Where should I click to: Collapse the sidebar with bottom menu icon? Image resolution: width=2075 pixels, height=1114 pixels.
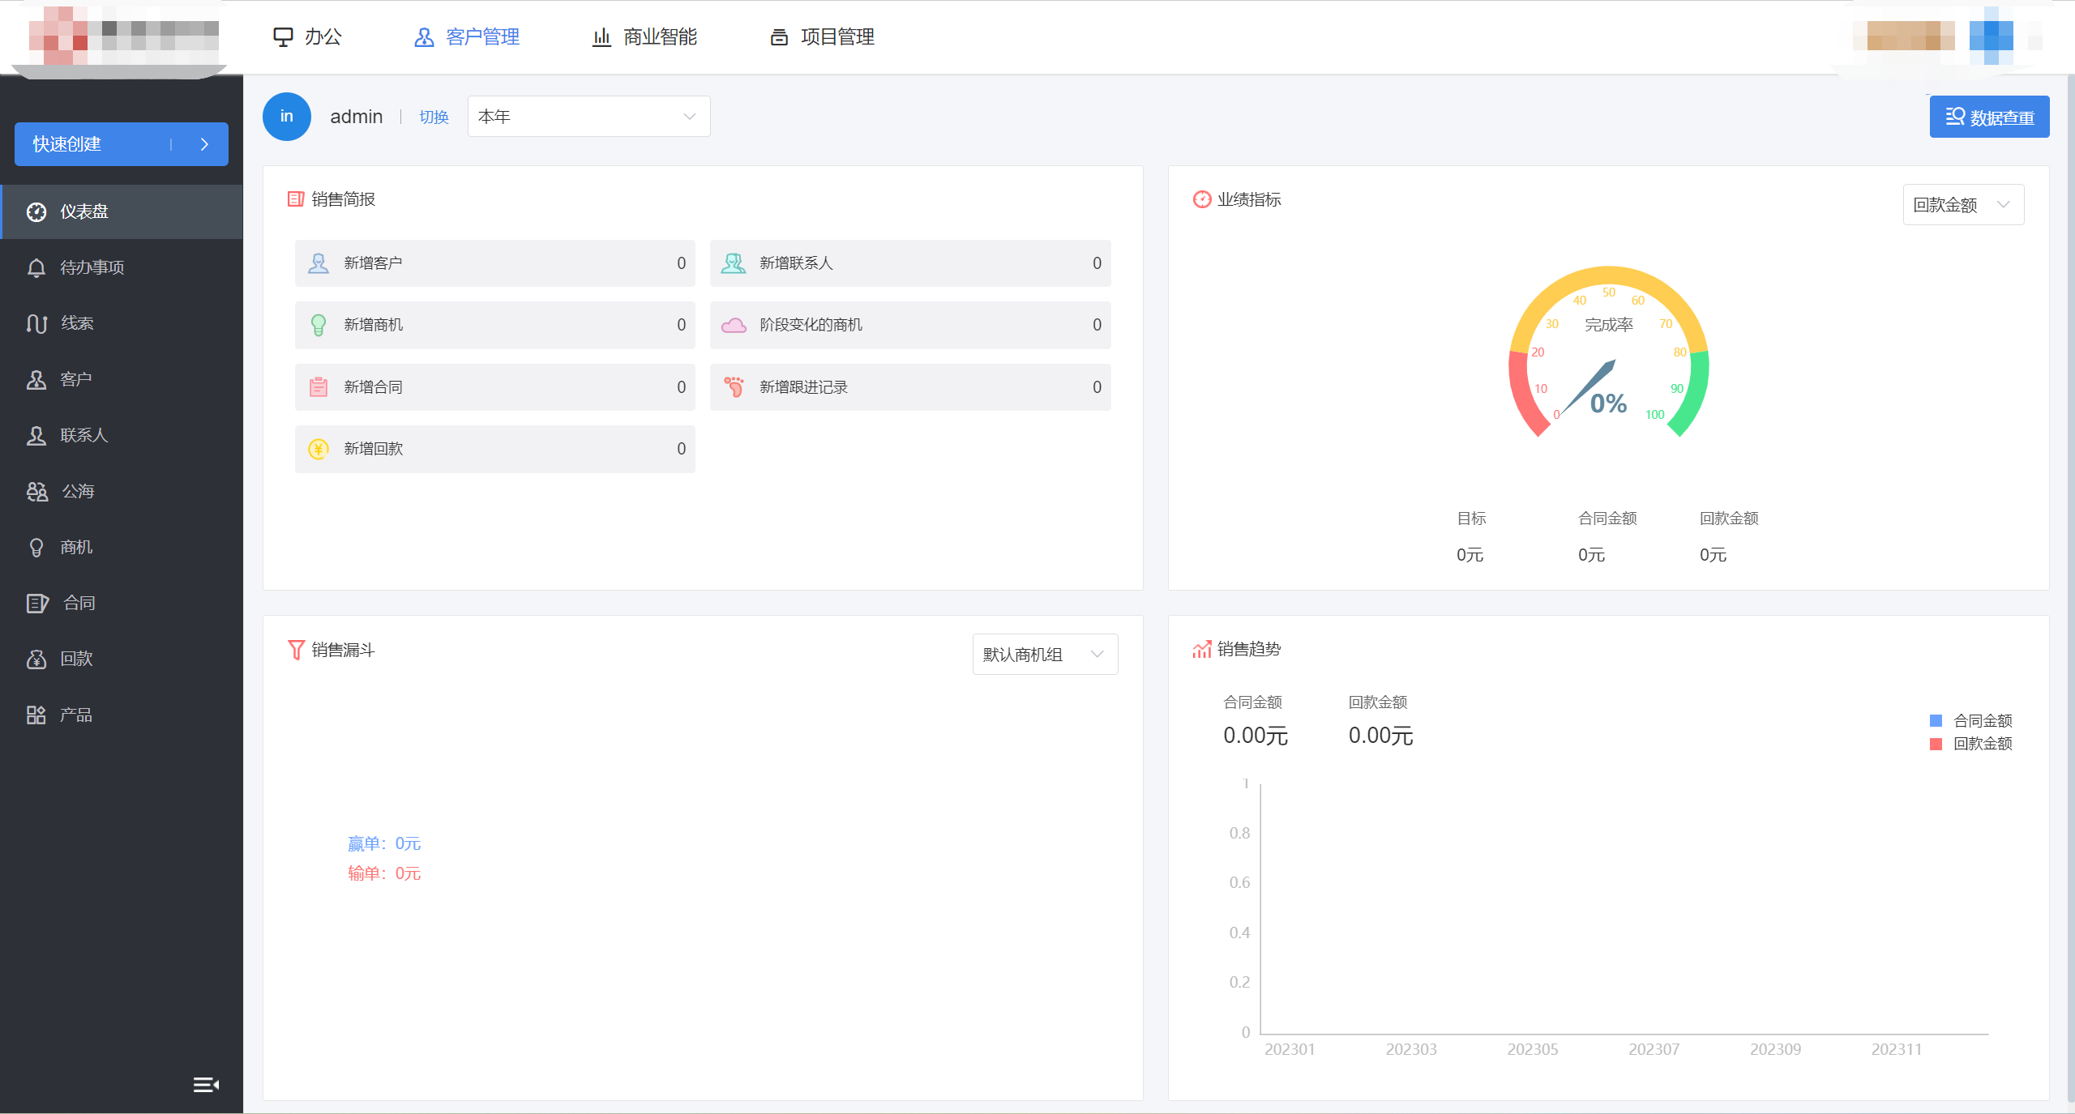206,1084
